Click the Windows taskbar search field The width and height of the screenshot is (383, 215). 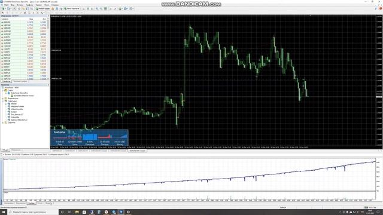[x=33, y=212]
